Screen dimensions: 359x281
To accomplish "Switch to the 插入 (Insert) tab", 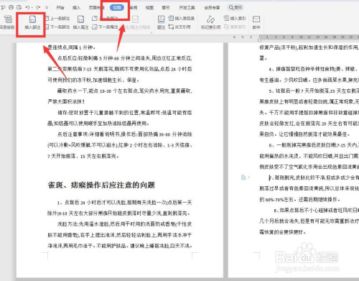I will click(x=76, y=8).
